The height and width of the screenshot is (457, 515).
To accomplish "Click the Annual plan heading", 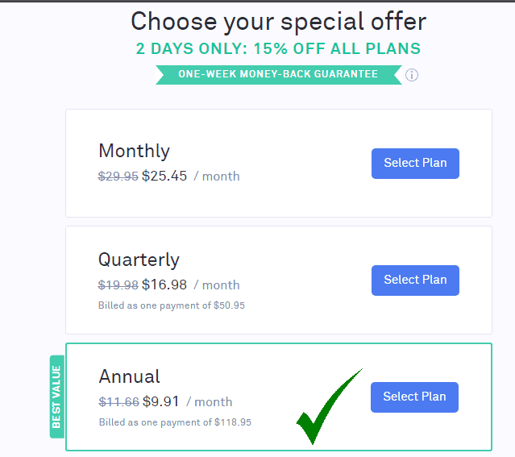I will tap(130, 376).
